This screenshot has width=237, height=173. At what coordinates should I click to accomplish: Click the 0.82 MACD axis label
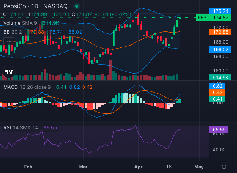click(x=217, y=86)
